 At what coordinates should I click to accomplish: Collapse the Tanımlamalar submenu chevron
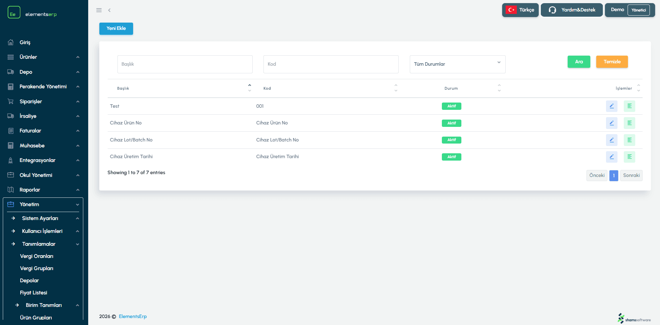click(x=77, y=244)
